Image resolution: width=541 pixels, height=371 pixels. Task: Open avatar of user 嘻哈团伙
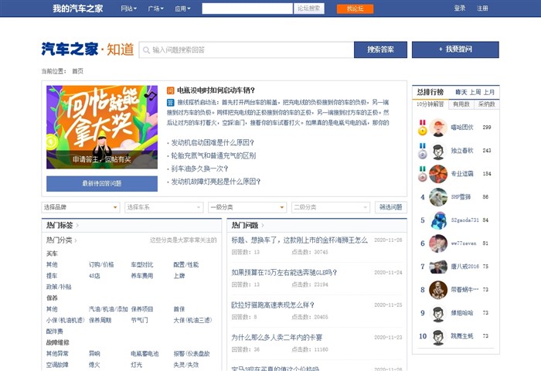coord(438,128)
